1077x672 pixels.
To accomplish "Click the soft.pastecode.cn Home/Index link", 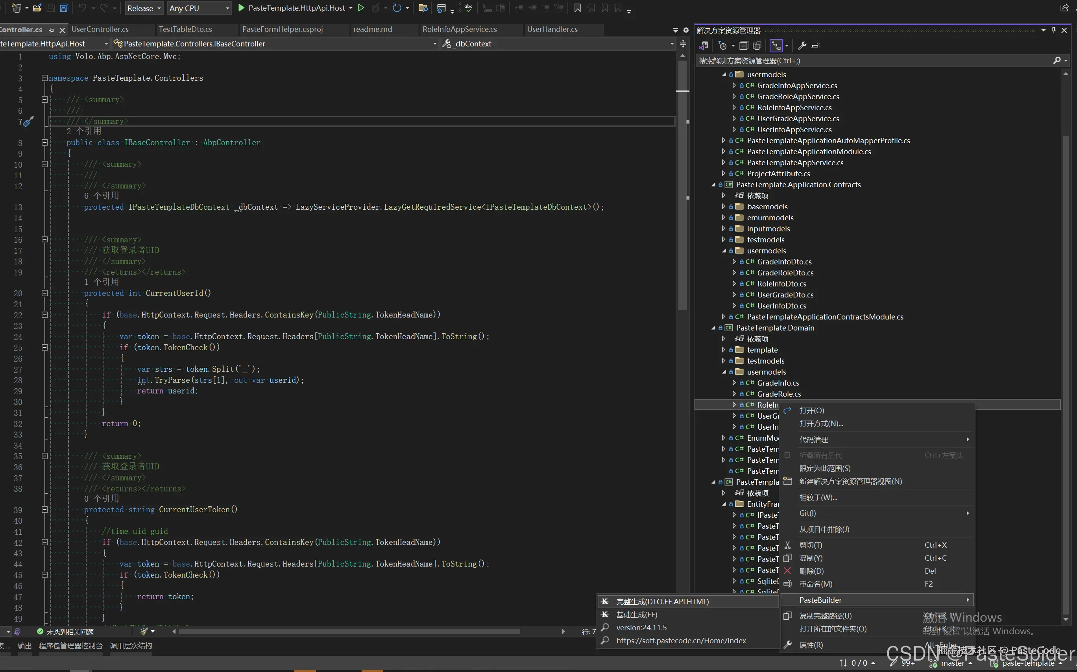I will 681,641.
